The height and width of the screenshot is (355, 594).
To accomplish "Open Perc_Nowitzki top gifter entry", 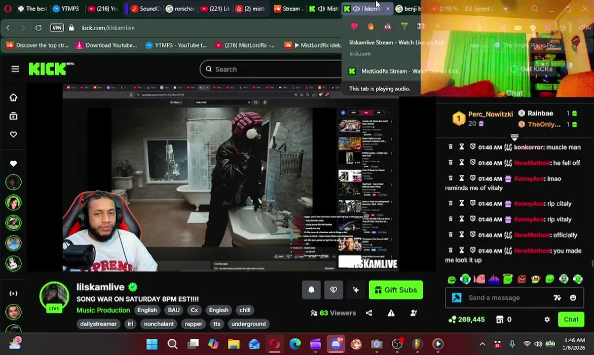I will point(483,118).
